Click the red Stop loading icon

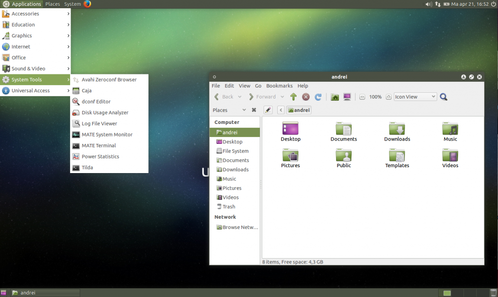click(x=305, y=97)
